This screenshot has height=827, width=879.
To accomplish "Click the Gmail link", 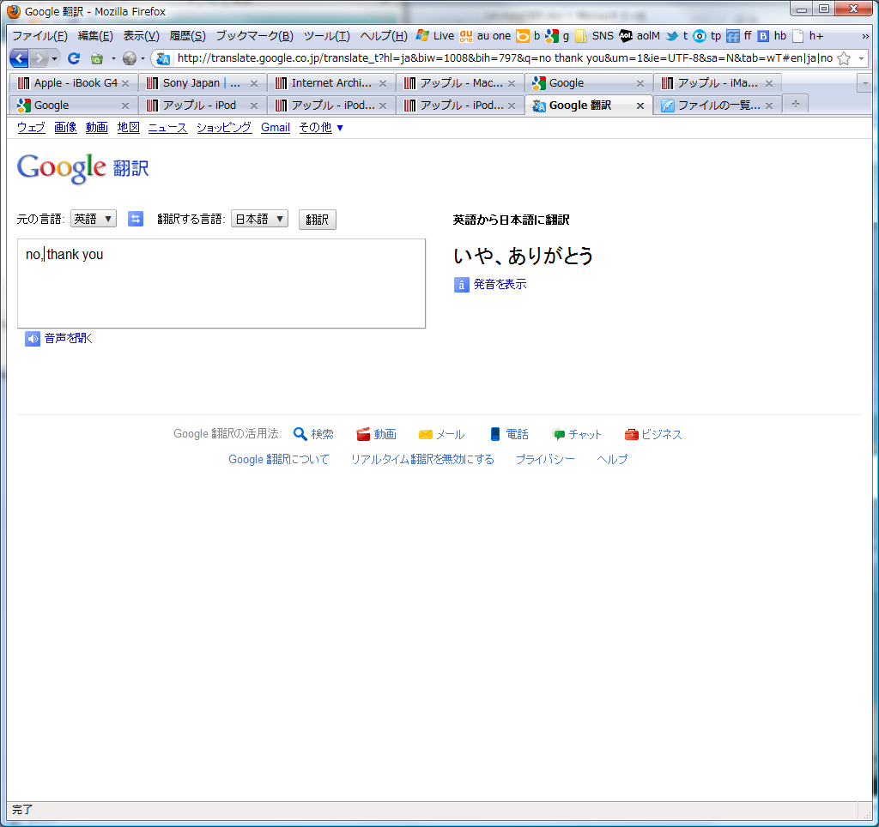I will [276, 128].
